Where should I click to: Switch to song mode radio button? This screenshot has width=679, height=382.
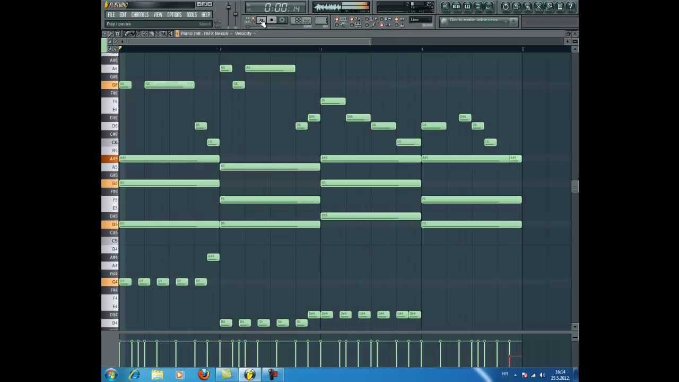pos(253,22)
